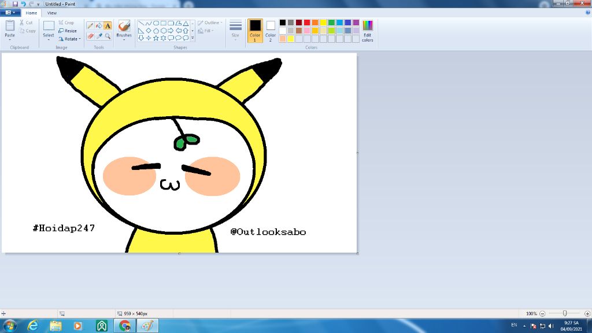Click the Undo icon in title bar
Viewport: 592px width, 333px height.
point(23,4)
